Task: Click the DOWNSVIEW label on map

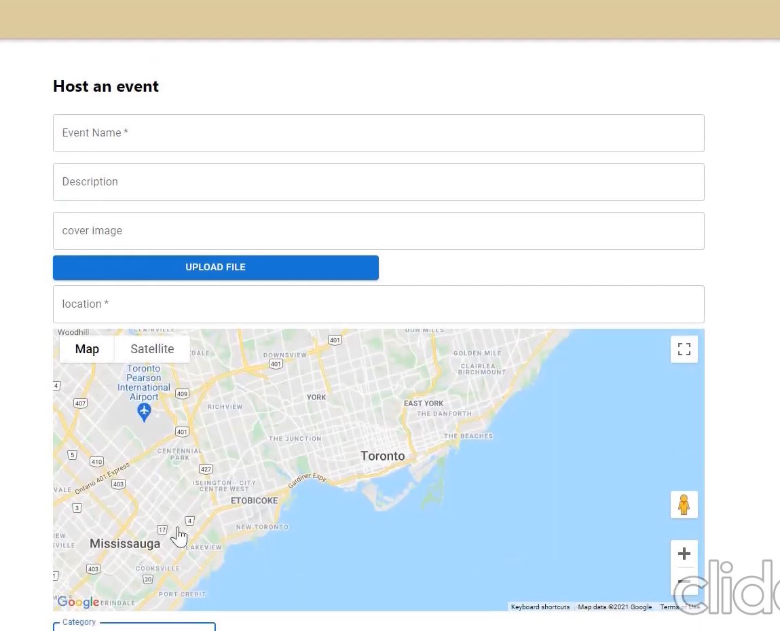Action: [285, 355]
